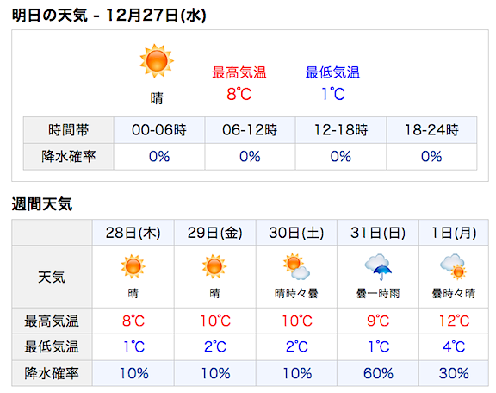
Task: Click the 18-24時 time slot header
Action: click(x=431, y=130)
